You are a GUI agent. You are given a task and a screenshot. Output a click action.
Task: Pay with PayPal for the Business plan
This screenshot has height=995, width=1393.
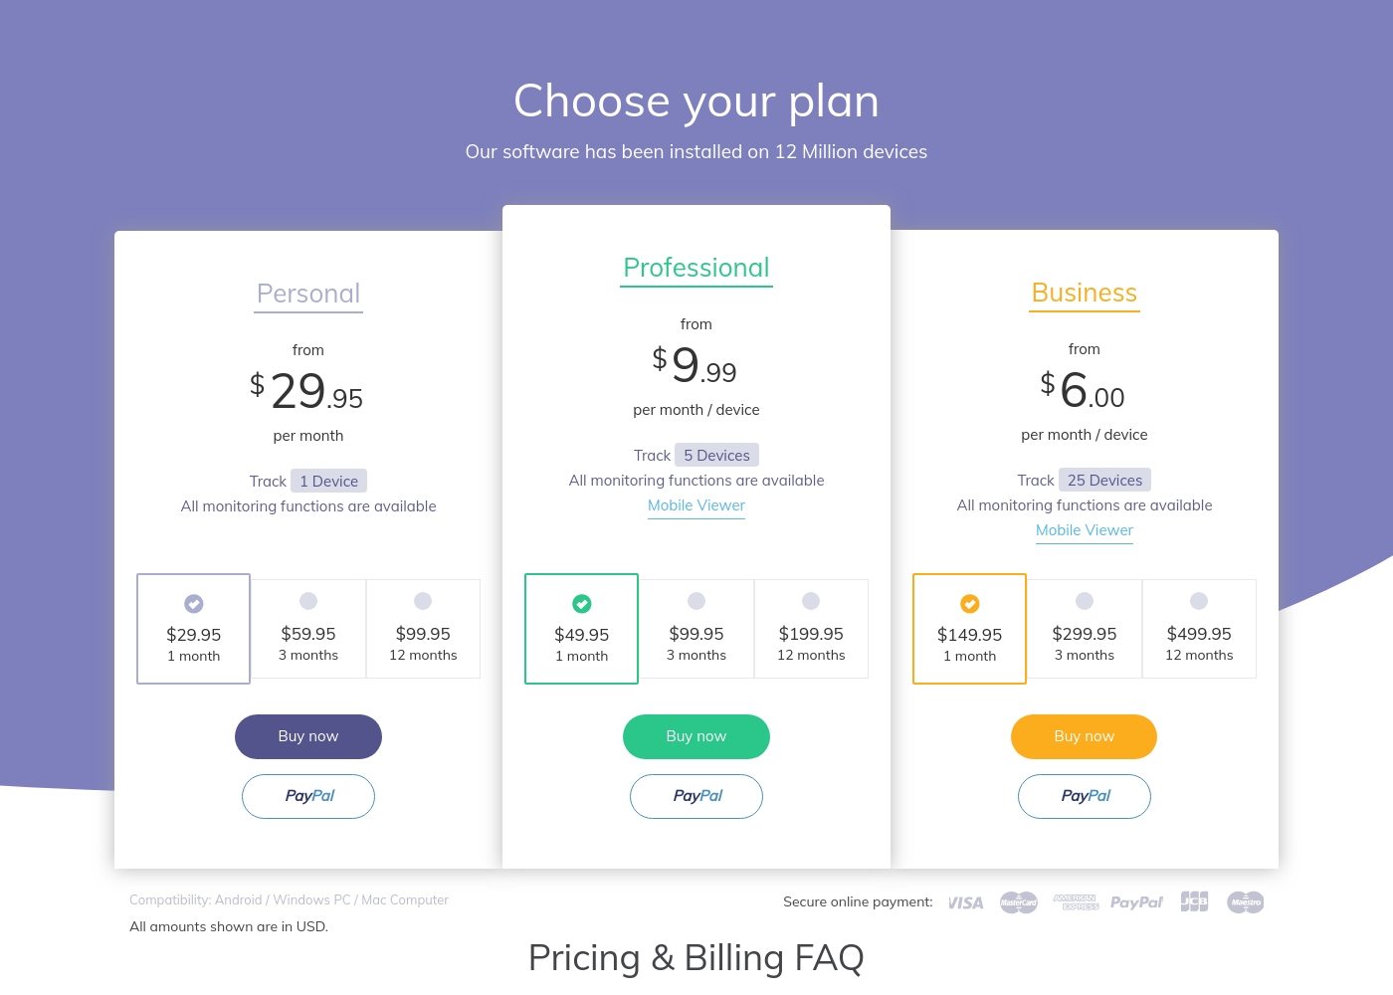pos(1085,796)
